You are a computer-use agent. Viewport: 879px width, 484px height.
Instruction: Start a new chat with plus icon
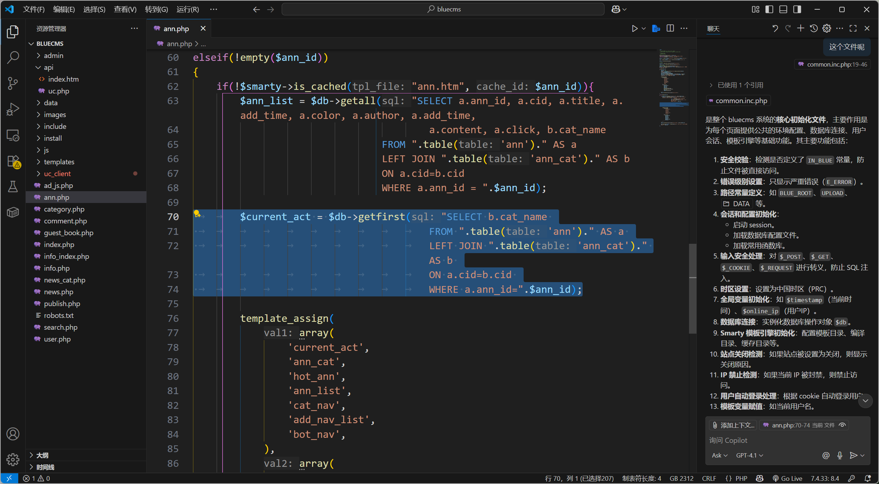(x=801, y=29)
